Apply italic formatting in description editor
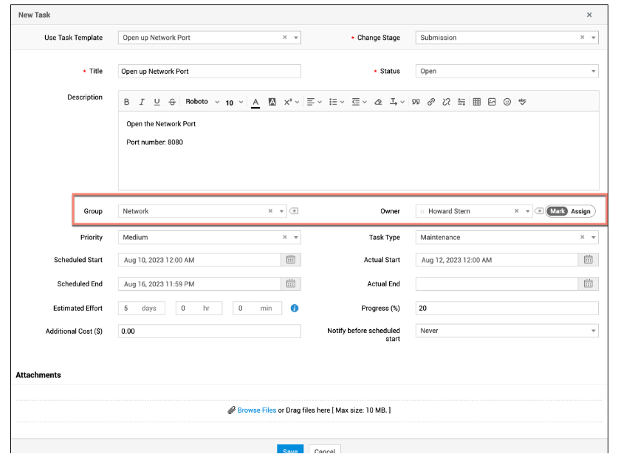This screenshot has height=454, width=618. coord(141,102)
